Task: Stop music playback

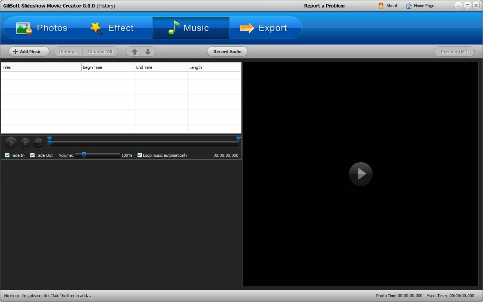Action: [x=25, y=143]
